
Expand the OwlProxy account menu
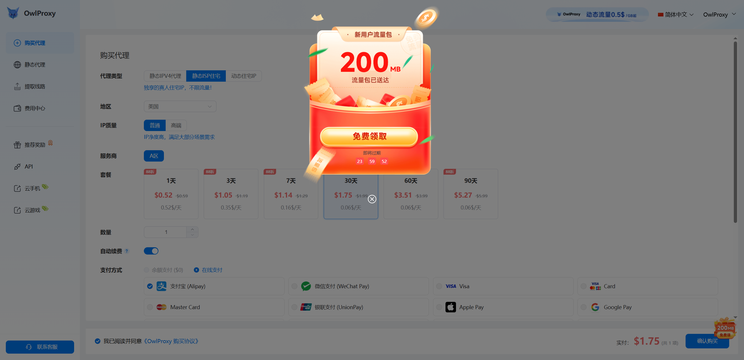click(719, 15)
